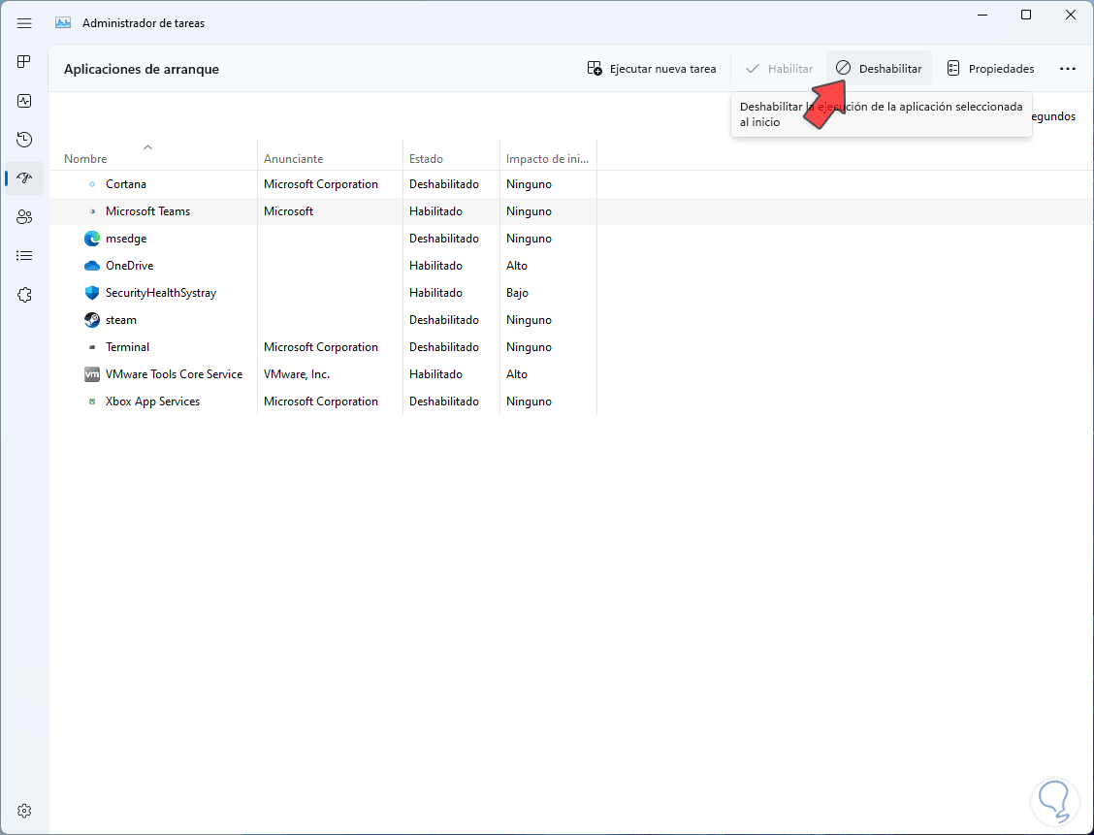Click the msedge icon in the list

coord(92,239)
